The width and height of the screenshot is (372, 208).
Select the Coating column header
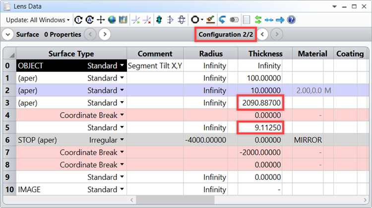[350, 53]
